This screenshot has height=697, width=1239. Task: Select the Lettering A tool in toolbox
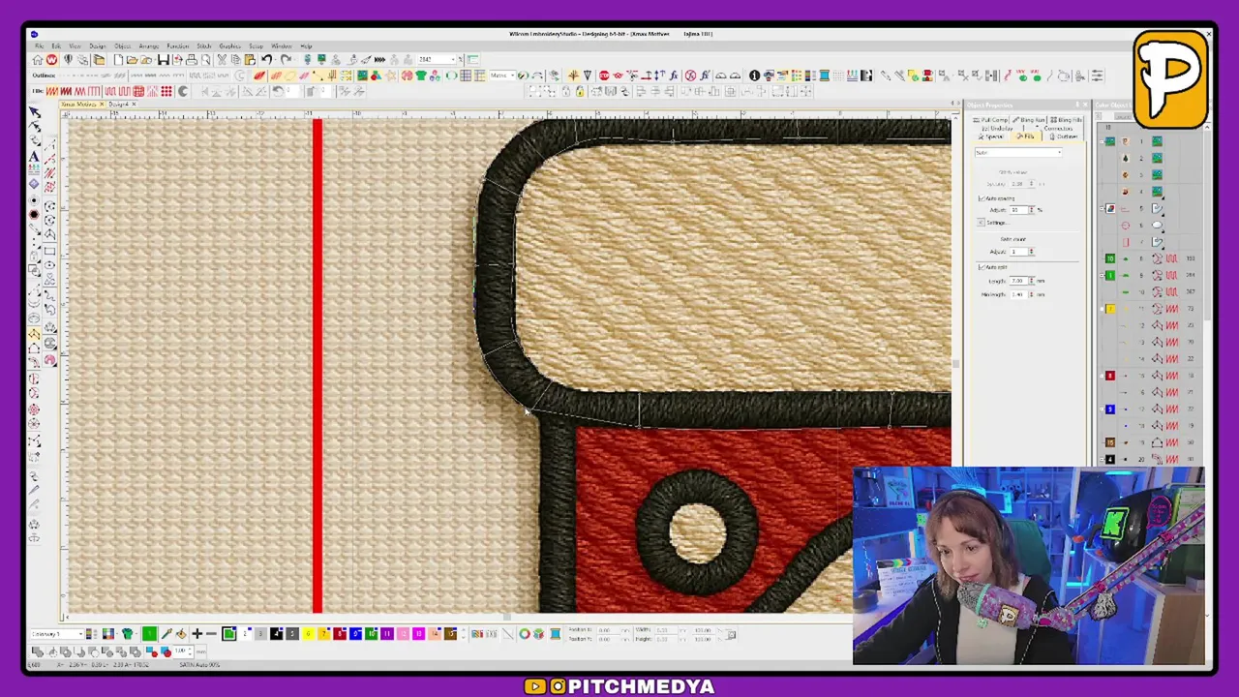(34, 156)
